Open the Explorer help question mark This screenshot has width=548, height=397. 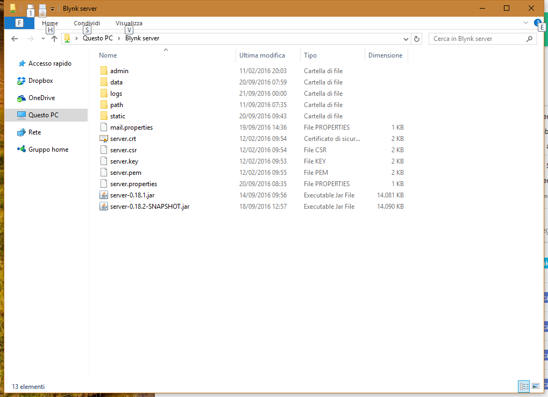[x=538, y=23]
